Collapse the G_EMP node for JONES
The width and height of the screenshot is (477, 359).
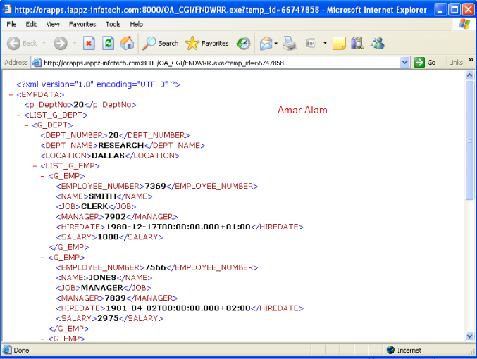(42, 258)
